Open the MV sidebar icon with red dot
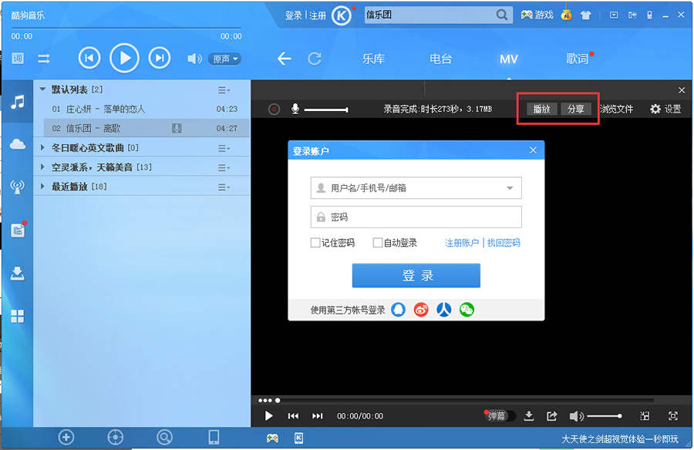694x450 pixels. pyautogui.click(x=16, y=230)
